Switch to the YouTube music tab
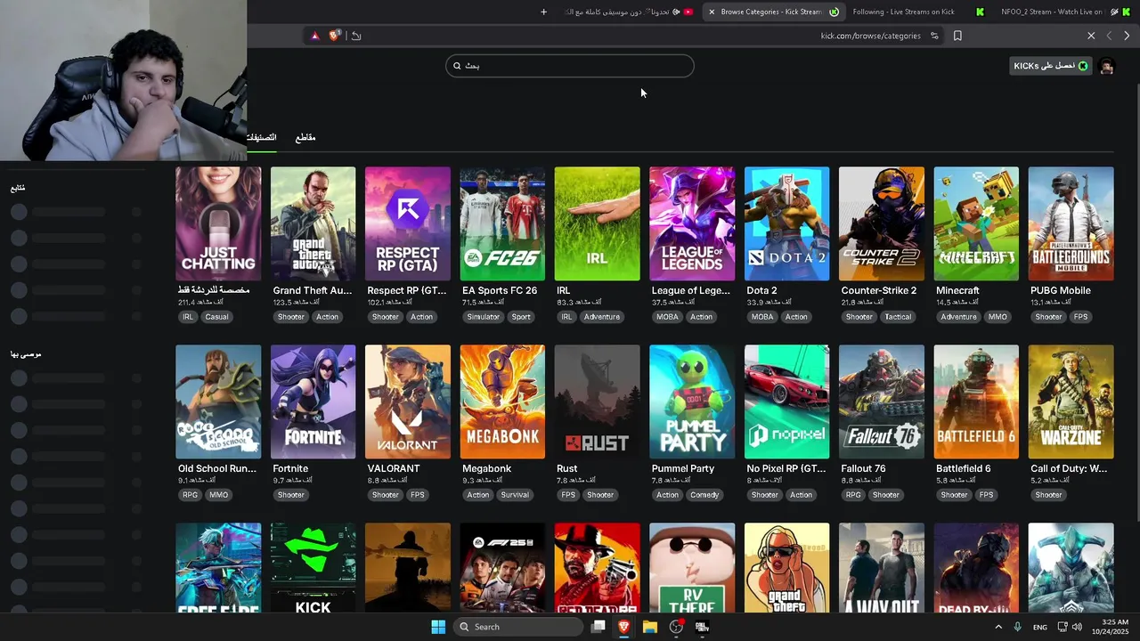The image size is (1140, 641). click(x=628, y=12)
